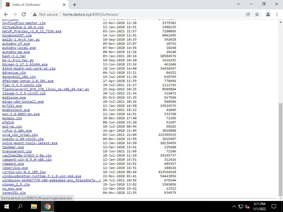Open windowsdesktop-runtime-3.1.0-win-x64.exe
Image resolution: width=283 pixels, height=212 pixels.
point(42,176)
